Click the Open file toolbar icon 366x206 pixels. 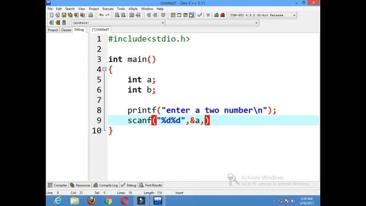(x=57, y=15)
